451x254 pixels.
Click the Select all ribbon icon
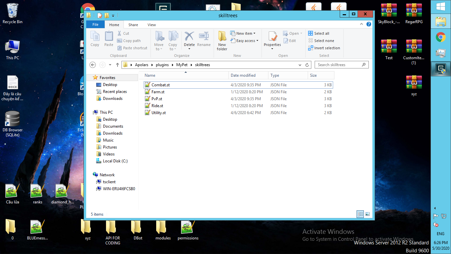tap(311, 33)
